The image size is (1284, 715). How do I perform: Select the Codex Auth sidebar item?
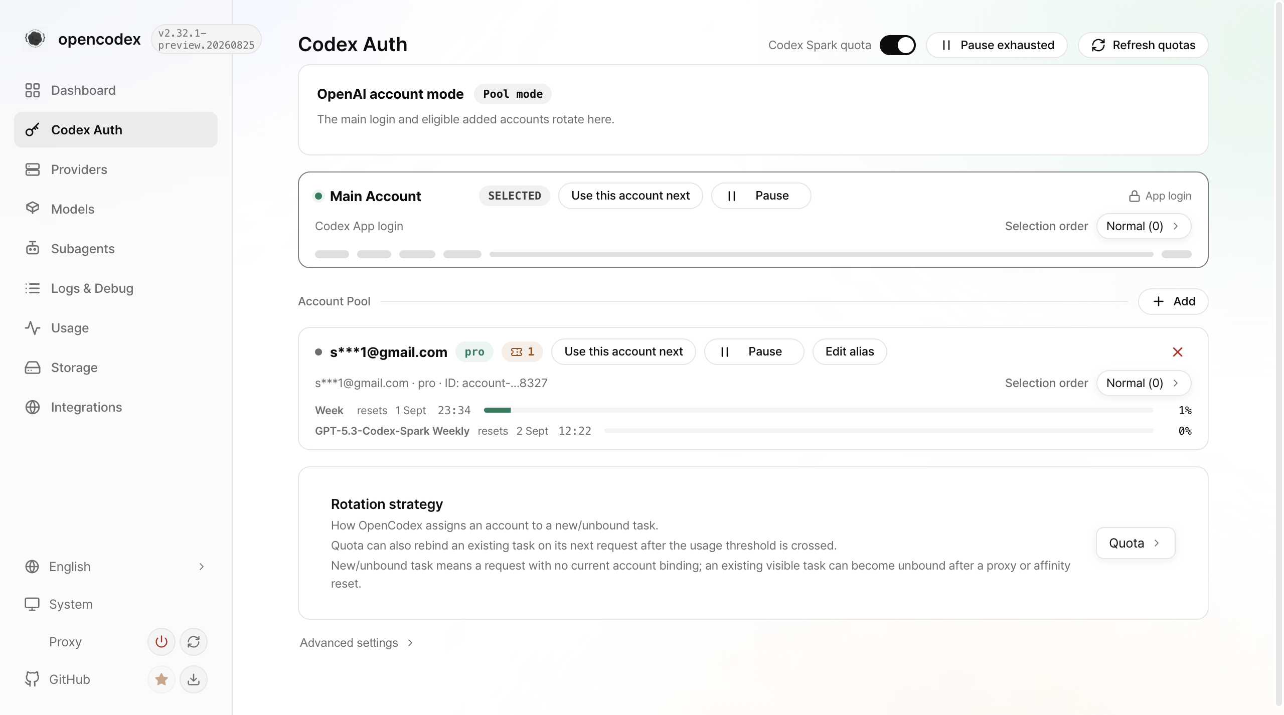pyautogui.click(x=116, y=130)
